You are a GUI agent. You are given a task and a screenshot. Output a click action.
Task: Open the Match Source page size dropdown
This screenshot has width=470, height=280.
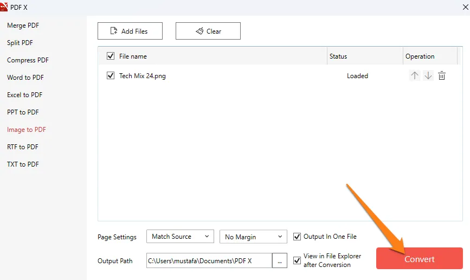coord(180,237)
